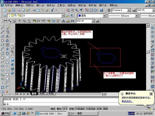Expand the taskbar quick launch chevron

pos(32,113)
